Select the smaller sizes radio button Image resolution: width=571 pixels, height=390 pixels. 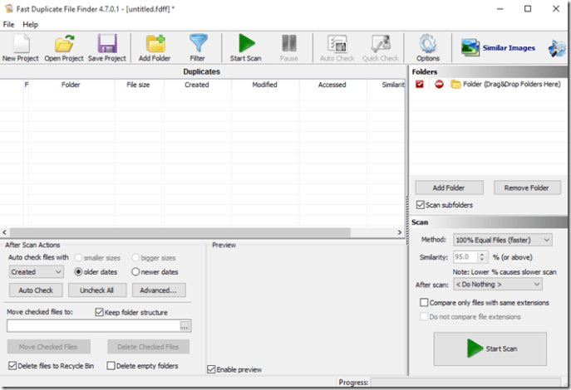78,258
